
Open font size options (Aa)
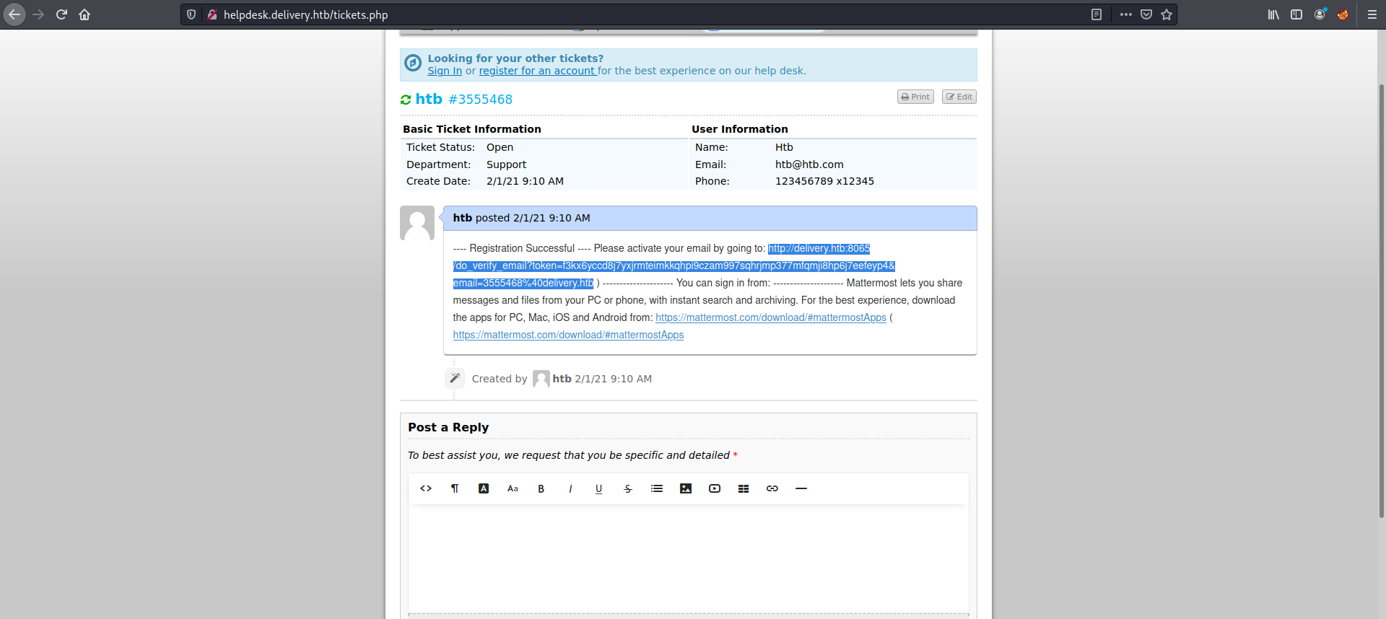513,488
